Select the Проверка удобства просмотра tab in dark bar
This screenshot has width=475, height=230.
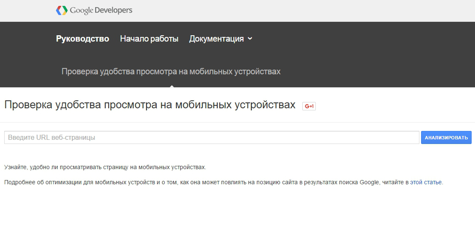pyautogui.click(x=171, y=71)
